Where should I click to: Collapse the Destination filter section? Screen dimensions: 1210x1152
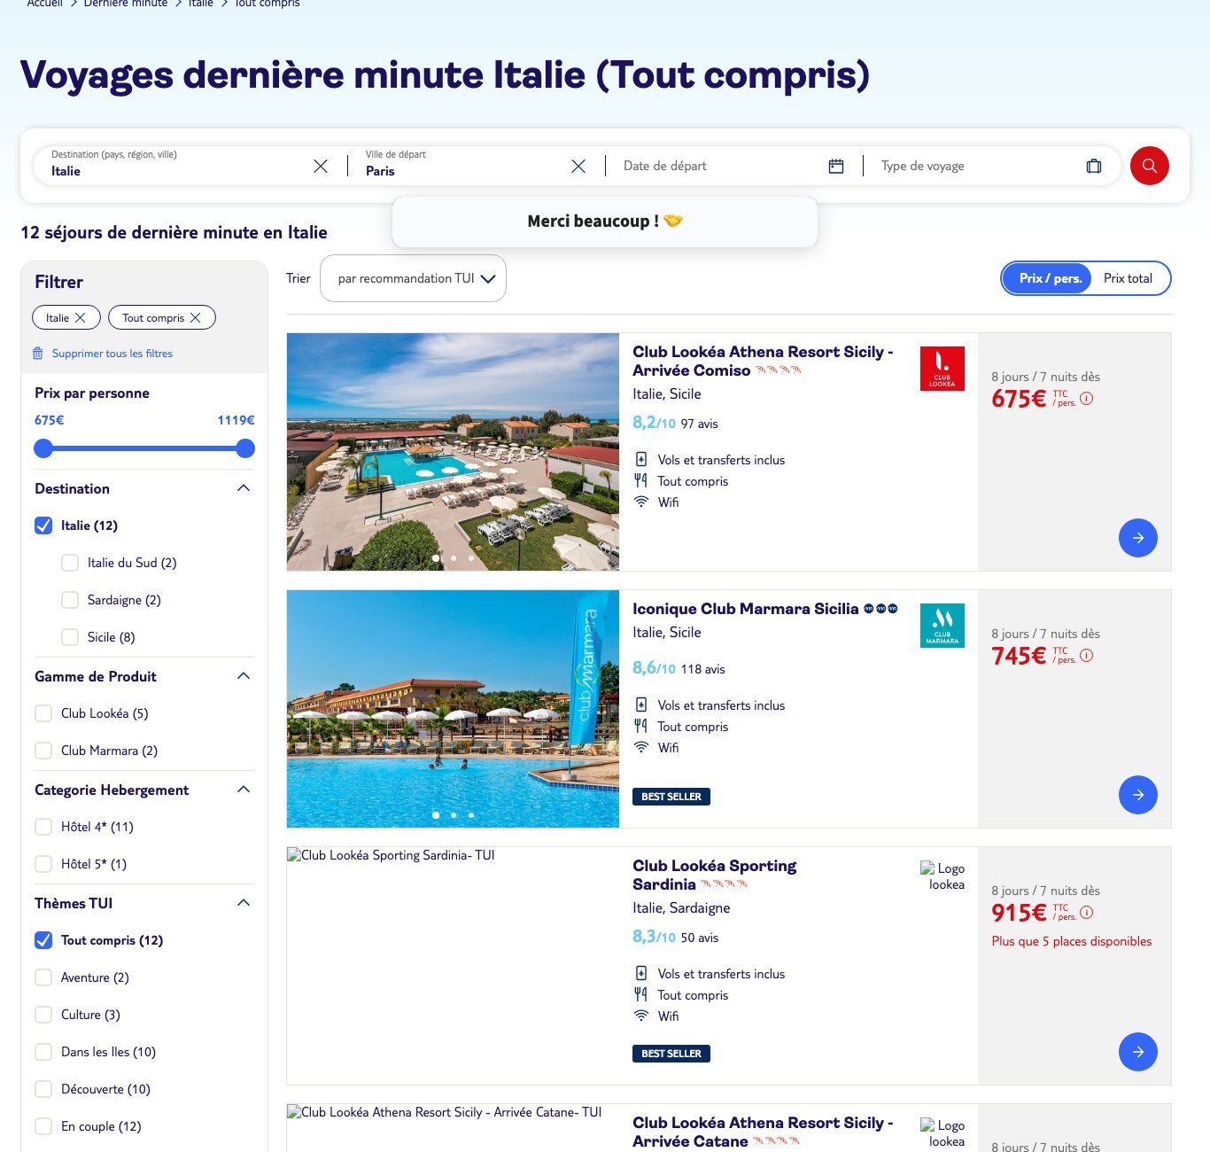(244, 488)
